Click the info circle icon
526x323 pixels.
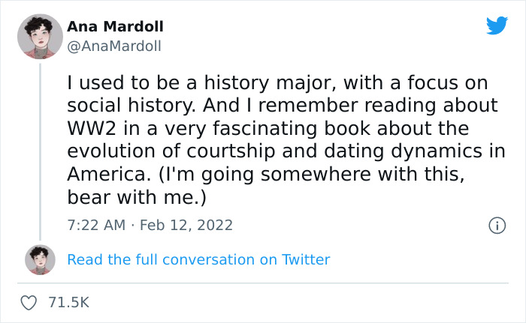pyautogui.click(x=496, y=225)
